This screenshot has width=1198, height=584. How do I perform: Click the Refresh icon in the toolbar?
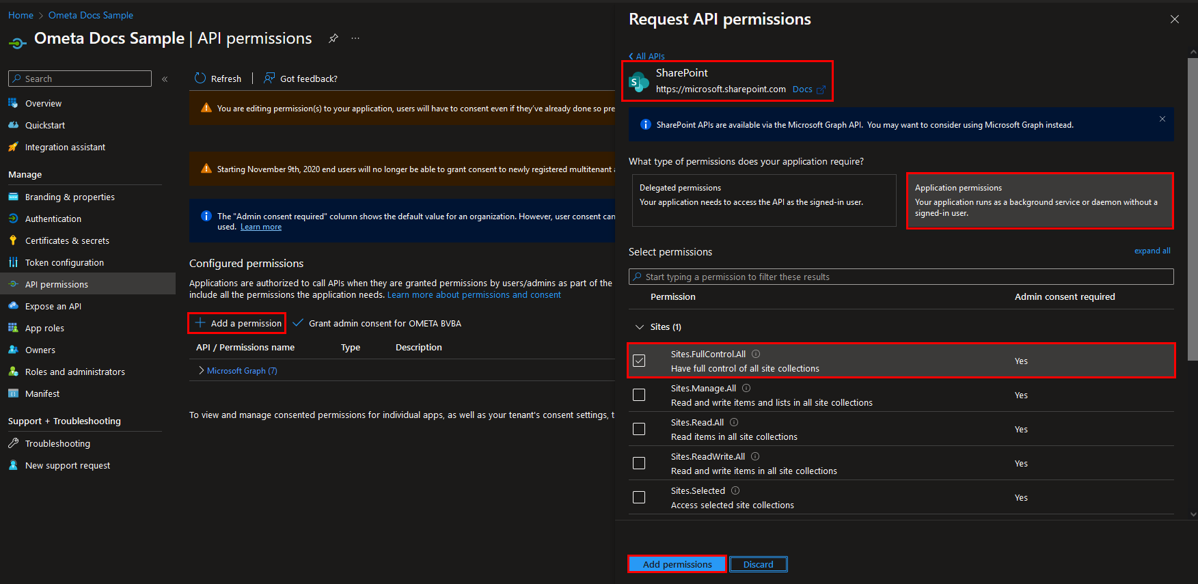pos(200,79)
